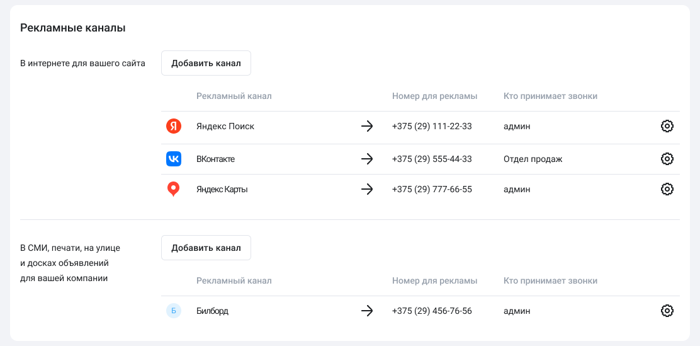Click phone number +375 (29) 777-66-55

[x=432, y=189]
